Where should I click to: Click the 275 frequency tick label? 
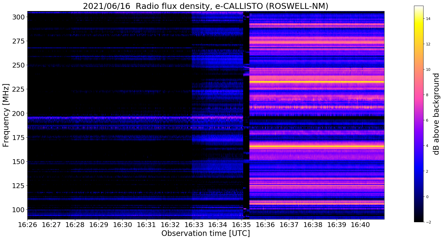[x=19, y=41]
